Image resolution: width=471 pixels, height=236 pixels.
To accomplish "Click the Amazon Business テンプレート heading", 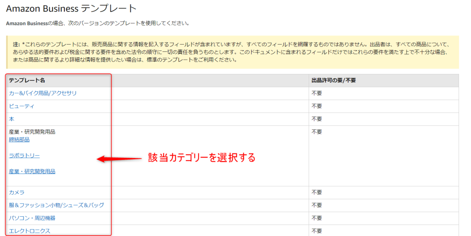I will [x=71, y=8].
